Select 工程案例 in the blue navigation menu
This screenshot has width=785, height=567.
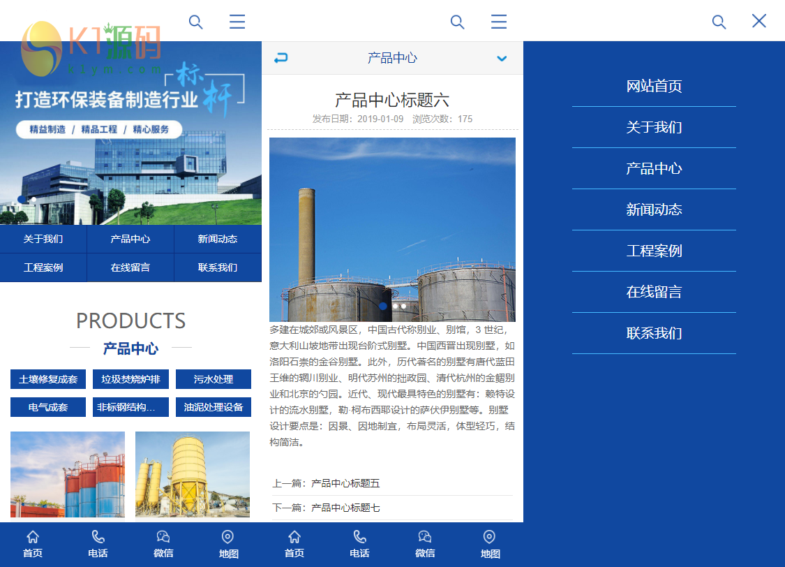pyautogui.click(x=654, y=251)
